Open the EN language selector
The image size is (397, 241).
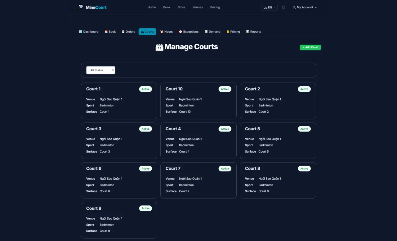[x=269, y=7]
